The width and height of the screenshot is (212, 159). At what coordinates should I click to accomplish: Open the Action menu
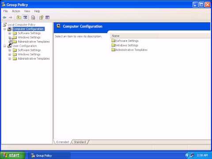(x=16, y=11)
